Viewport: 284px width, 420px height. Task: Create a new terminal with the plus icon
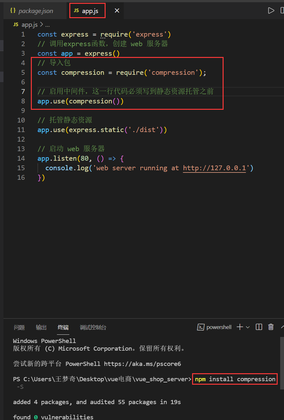[x=239, y=327]
